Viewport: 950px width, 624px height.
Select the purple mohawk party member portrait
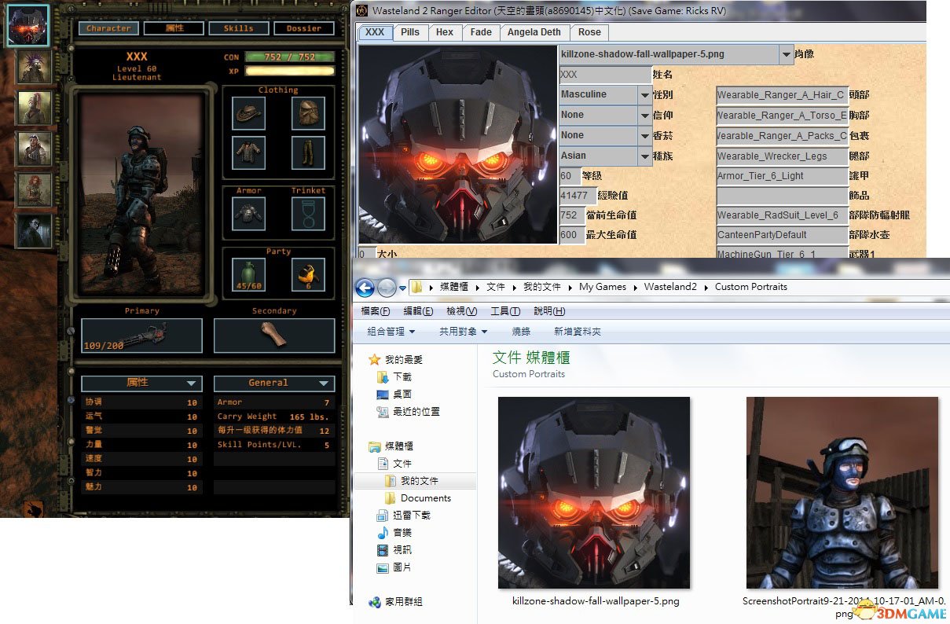[x=35, y=67]
